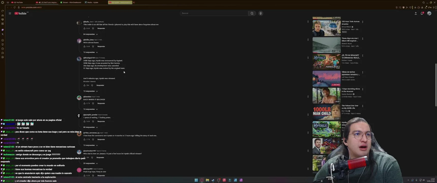Open the 100 Hours train video thumbnail
Screen dimensions: 437x183
[326, 28]
